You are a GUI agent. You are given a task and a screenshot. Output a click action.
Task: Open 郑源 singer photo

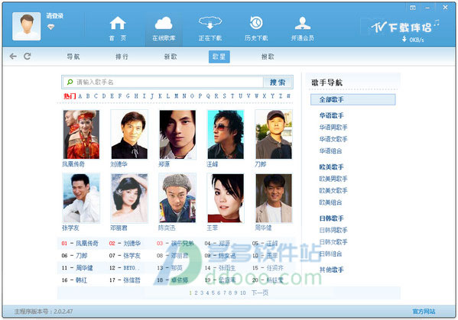[177, 134]
